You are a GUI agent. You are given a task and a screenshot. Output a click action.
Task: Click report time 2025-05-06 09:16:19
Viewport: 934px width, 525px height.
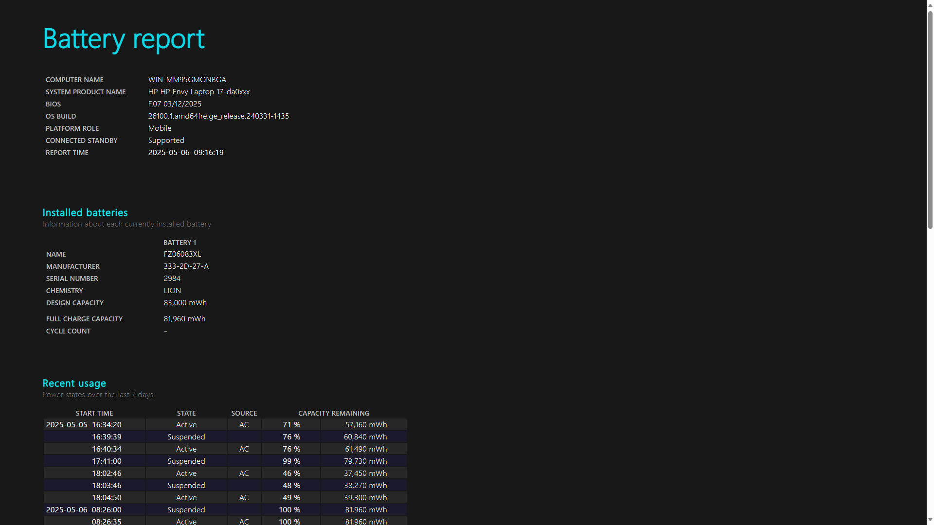(186, 153)
